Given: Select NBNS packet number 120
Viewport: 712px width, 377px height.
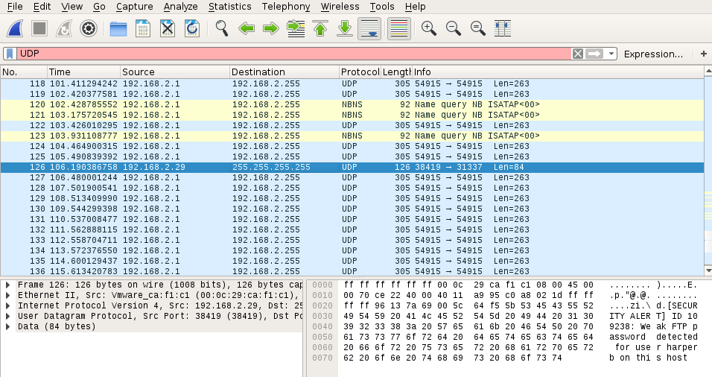Looking at the screenshot, I should pos(352,104).
